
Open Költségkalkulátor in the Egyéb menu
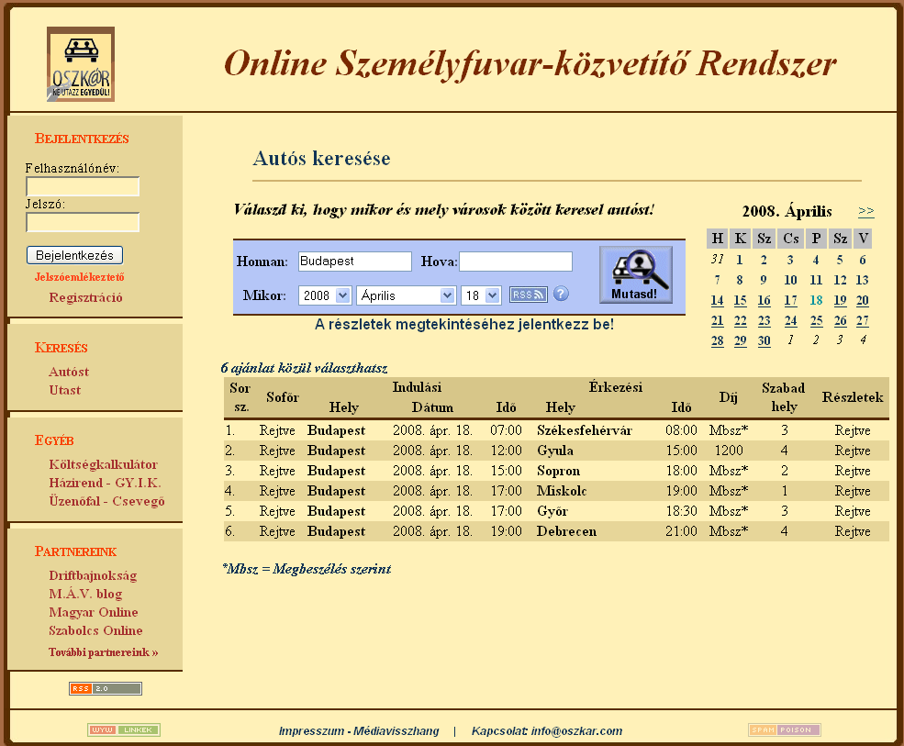click(x=103, y=464)
